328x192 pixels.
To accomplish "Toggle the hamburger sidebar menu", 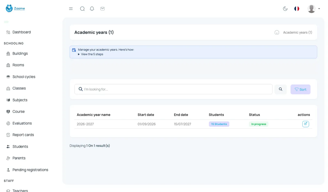I will 71,9.
